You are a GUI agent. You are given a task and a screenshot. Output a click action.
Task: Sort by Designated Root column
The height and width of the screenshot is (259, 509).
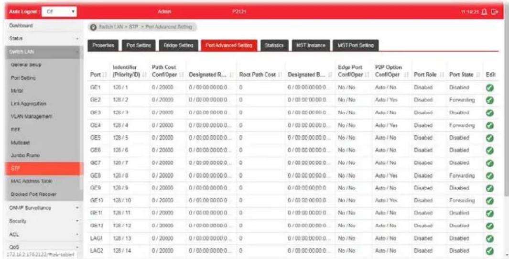click(211, 75)
